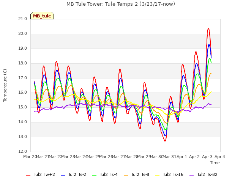Viewport: 243px width, 182px height.
Task: Click the 14.0 y-axis tick label
Action: point(23,122)
